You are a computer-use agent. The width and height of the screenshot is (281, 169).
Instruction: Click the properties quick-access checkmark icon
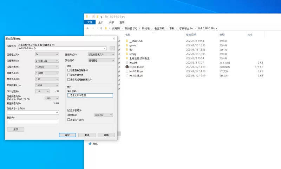tap(93, 17)
